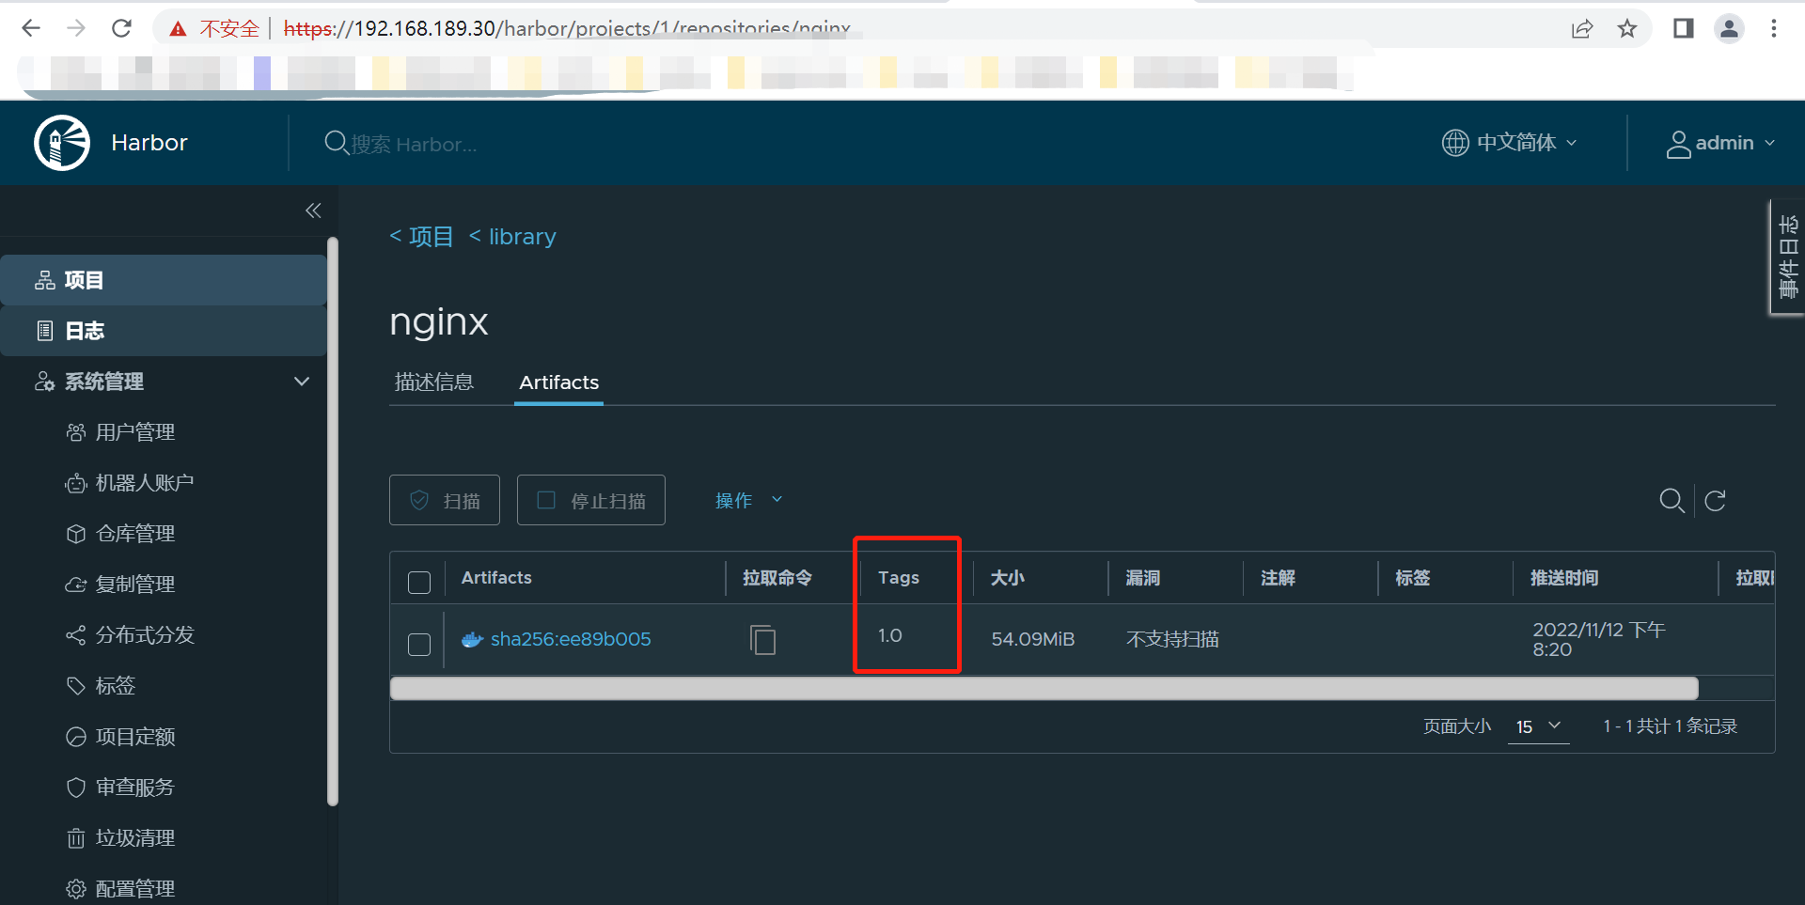Open 分布式分发 page
Viewport: 1805px width, 905px height.
pos(144,635)
